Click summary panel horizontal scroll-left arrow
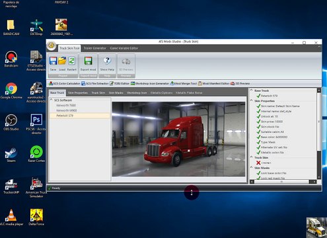 click(x=252, y=182)
